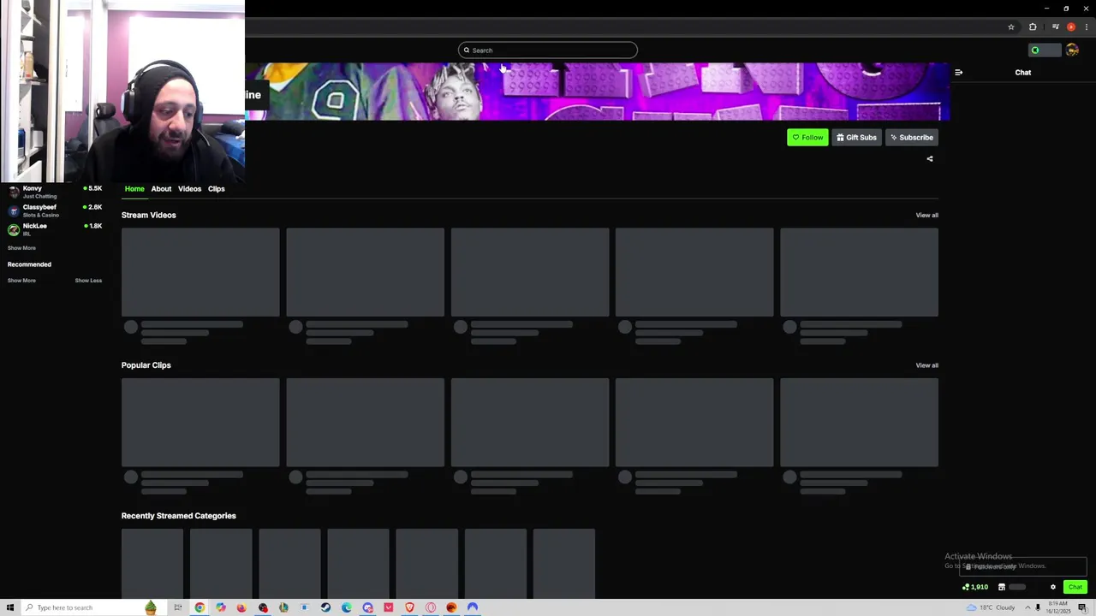Open the Windows Start menu
Screen dimensions: 1096x616
tap(10, 607)
